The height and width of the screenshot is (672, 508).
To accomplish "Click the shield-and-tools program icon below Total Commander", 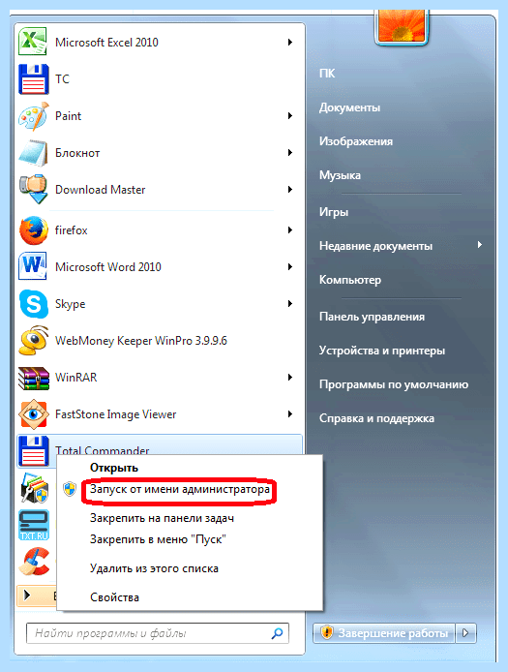I will [37, 488].
